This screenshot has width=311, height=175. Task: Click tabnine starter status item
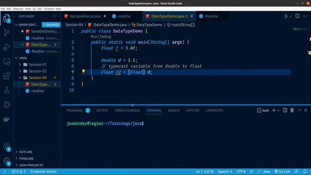point(43,172)
